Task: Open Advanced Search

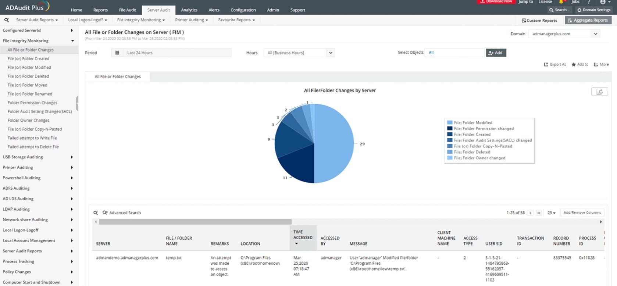Action: 122,212
